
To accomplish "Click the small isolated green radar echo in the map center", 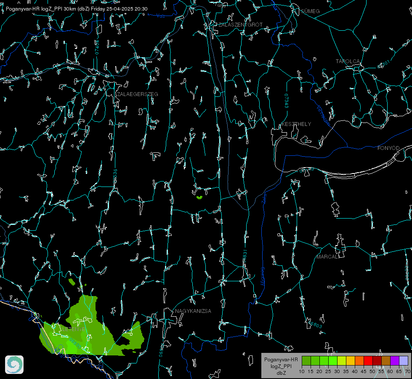I will (199, 197).
